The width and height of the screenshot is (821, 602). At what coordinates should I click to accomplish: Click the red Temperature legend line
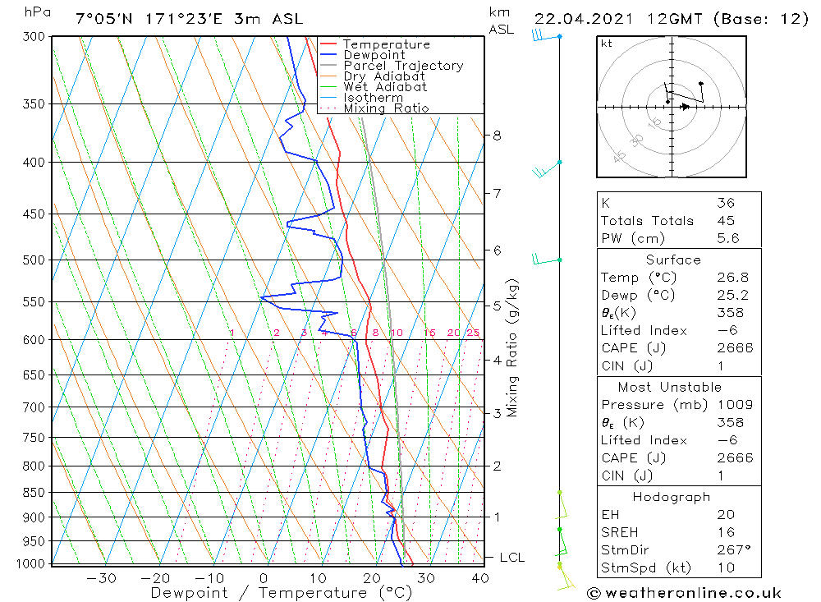[x=328, y=44]
